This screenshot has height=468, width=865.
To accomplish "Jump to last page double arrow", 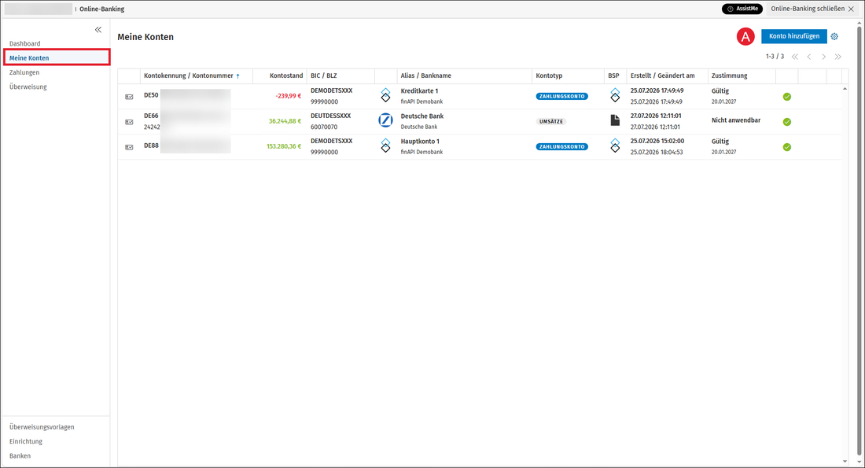I will click(838, 57).
